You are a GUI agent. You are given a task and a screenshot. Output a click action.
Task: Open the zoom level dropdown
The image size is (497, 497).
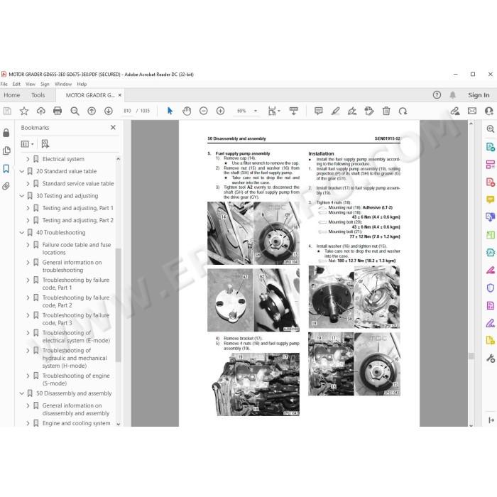point(256,111)
